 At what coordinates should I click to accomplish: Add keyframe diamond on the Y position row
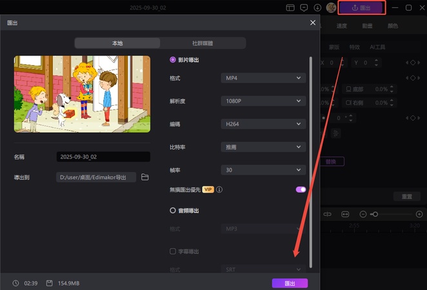point(413,63)
